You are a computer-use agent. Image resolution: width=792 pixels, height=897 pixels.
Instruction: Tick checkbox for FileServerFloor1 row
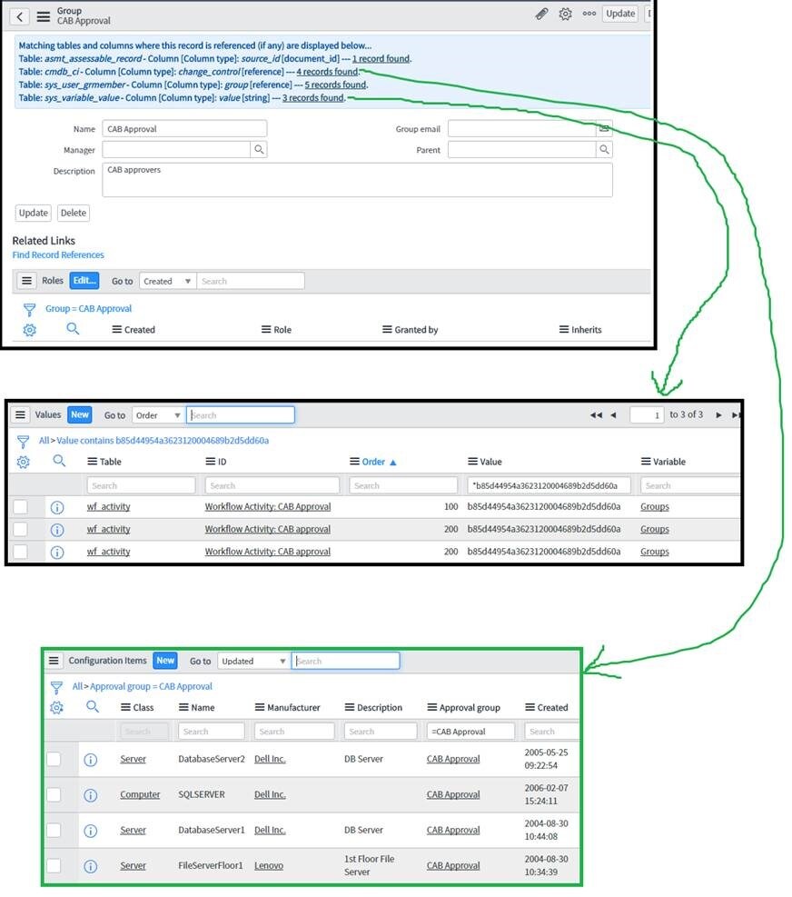point(54,865)
